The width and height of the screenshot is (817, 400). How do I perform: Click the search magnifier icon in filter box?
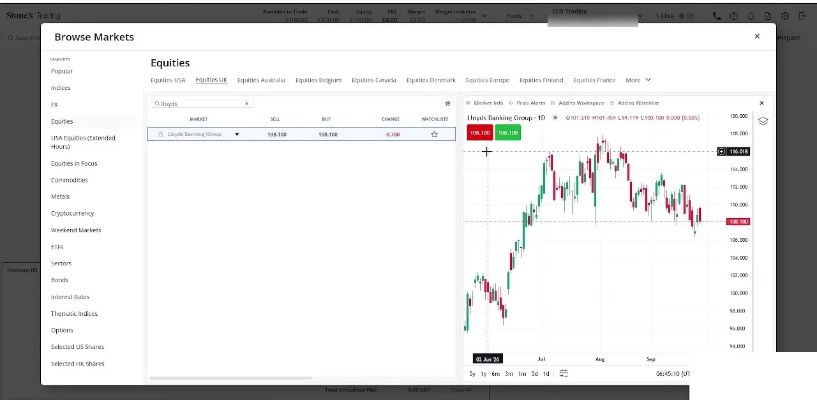click(x=157, y=103)
